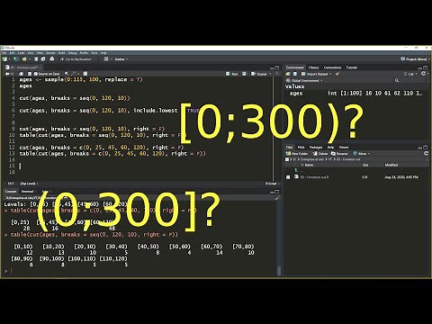Open the List view dropdown in Environment
432x324 pixels.
410,74
